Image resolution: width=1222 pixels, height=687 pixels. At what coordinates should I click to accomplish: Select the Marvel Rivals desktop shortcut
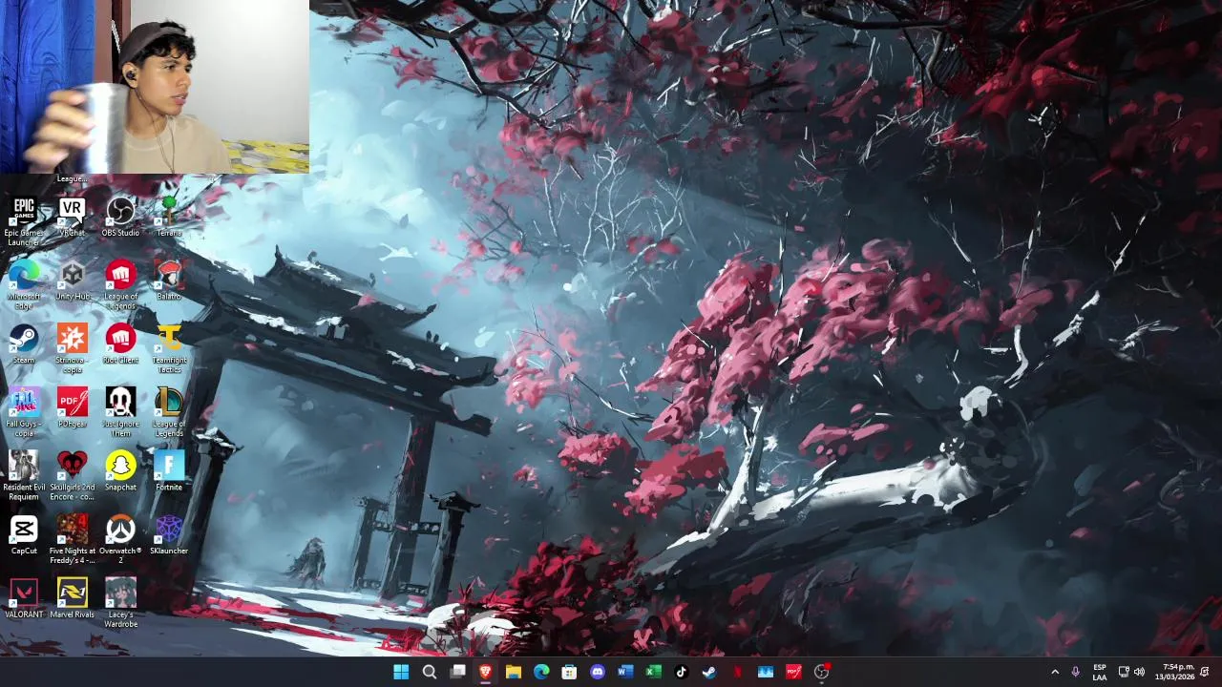coord(72,599)
